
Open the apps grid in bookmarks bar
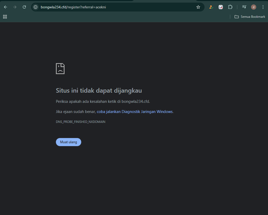coord(5,16)
